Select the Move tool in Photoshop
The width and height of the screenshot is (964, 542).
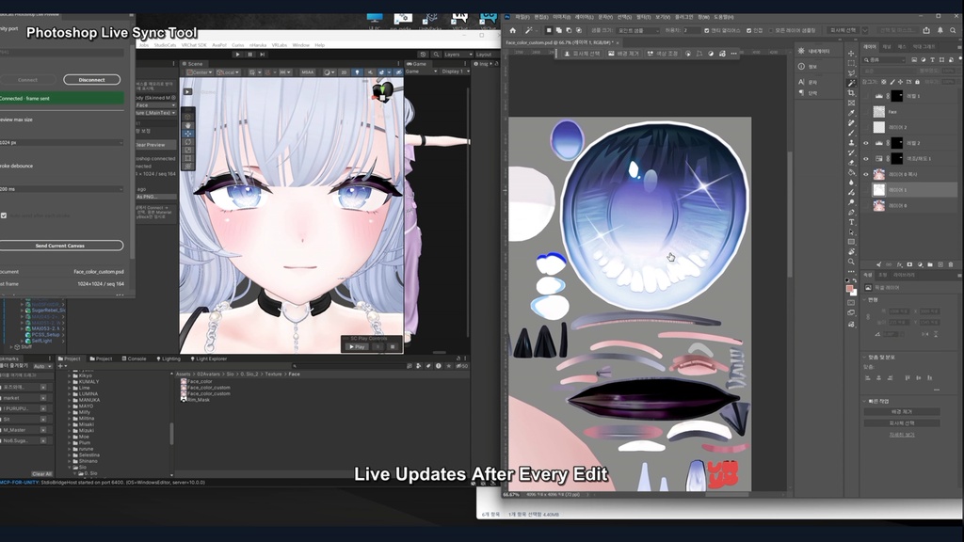coord(851,54)
